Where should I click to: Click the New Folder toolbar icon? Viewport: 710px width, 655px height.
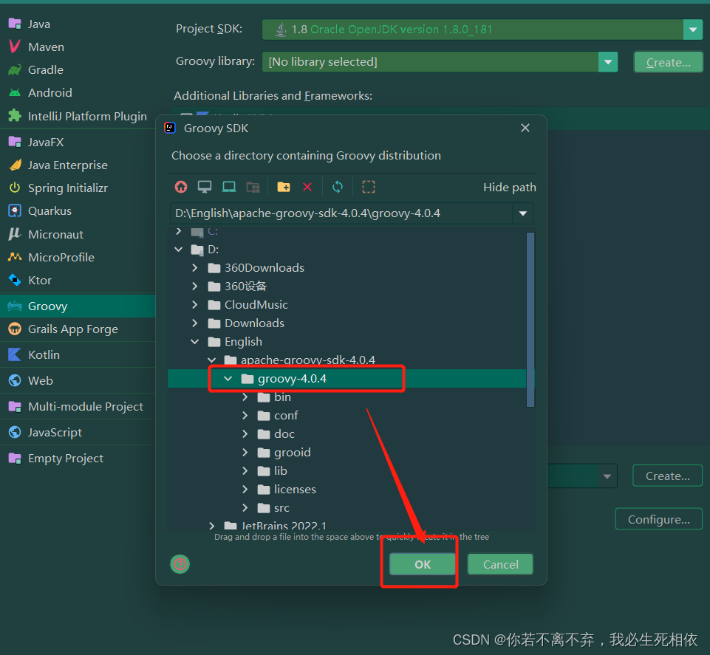[x=284, y=187]
